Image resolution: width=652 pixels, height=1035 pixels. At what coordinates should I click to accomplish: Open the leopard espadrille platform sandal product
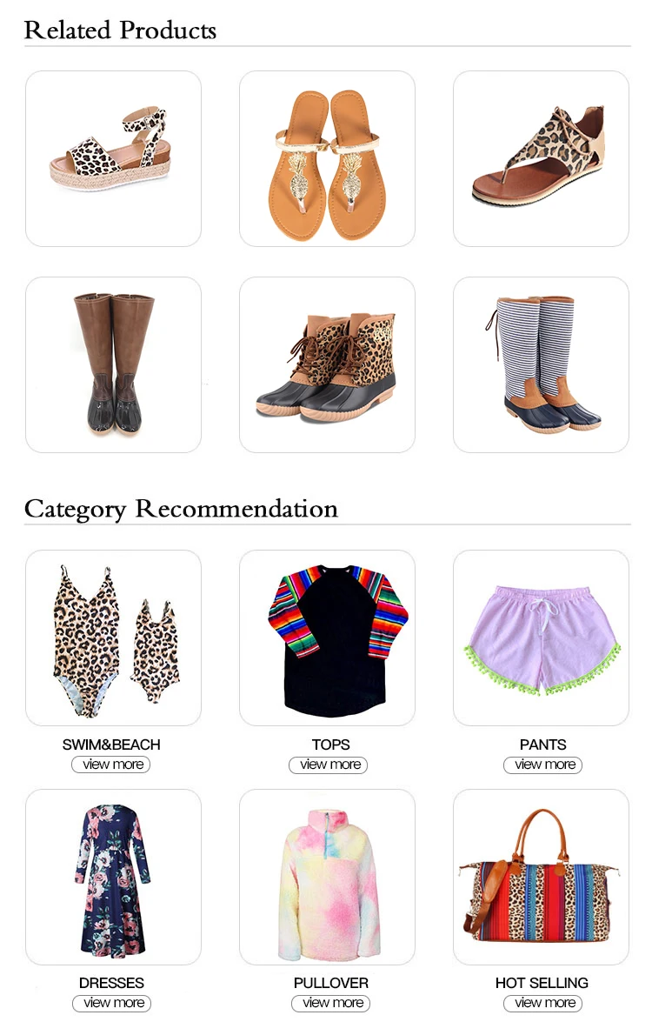[x=113, y=158]
